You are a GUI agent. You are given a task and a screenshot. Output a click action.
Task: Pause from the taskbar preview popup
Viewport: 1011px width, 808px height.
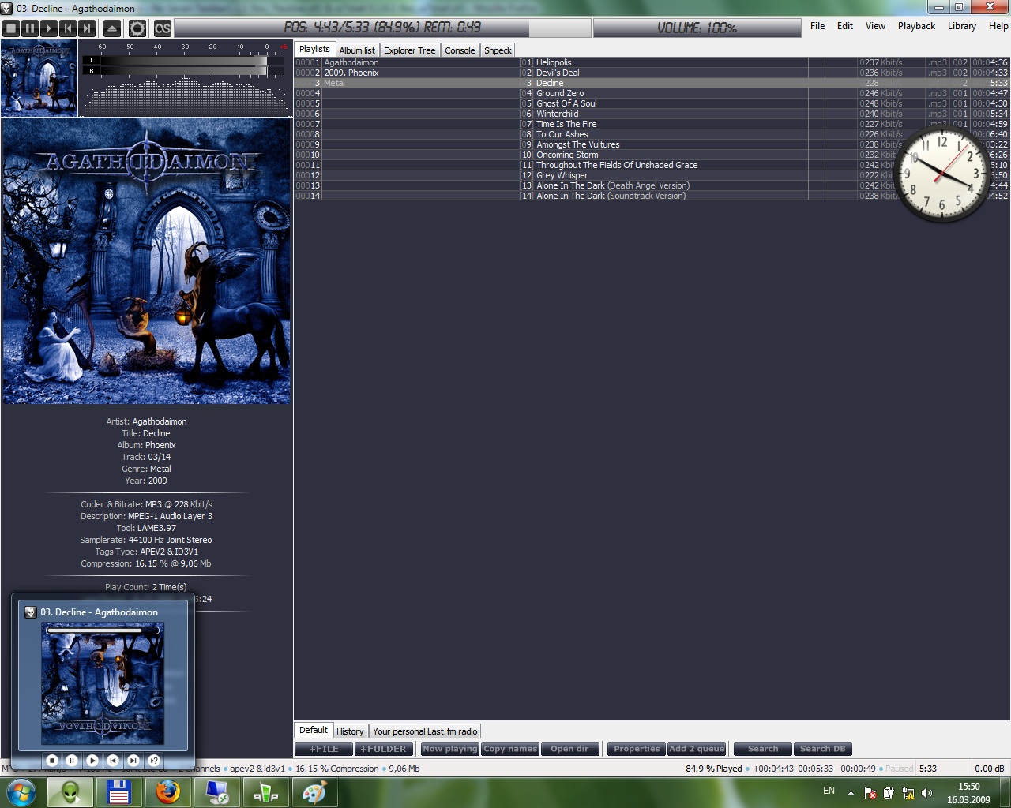pos(72,761)
